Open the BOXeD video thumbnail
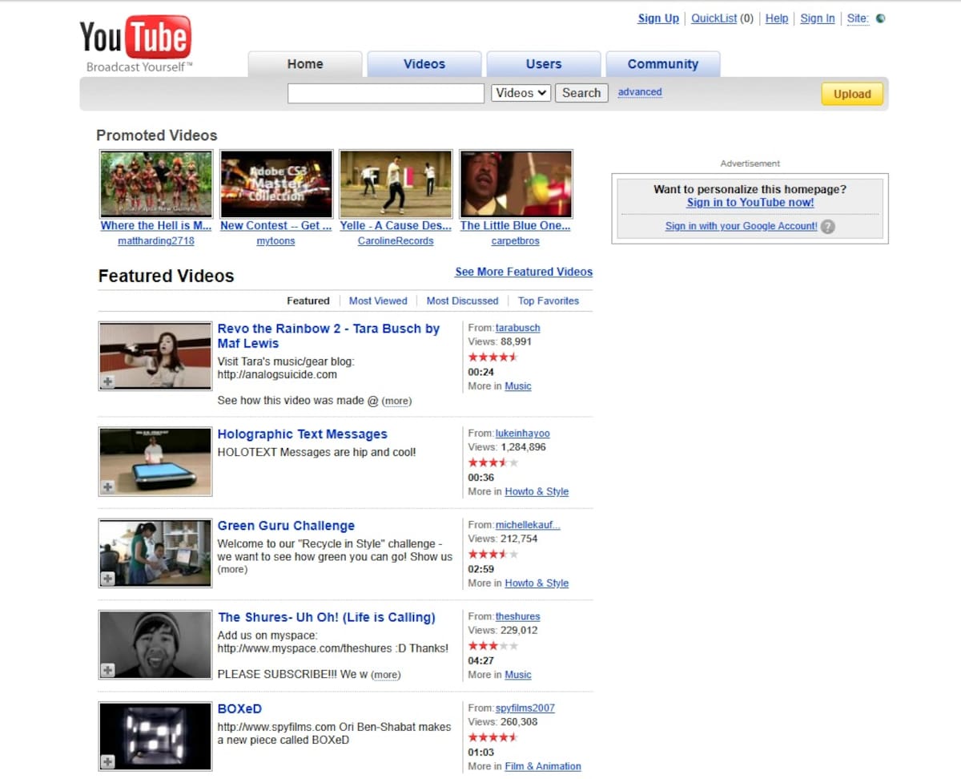Image resolution: width=961 pixels, height=779 pixels. 155,736
